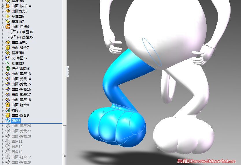
Task: Click the 阵列(圆周)3 circular pattern icon
Action: click(x=8, y=69)
